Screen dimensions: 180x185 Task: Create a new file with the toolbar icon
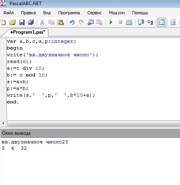click(x=3, y=22)
